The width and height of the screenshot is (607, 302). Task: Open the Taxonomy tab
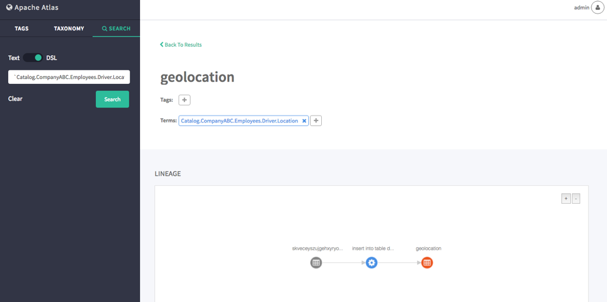(x=69, y=29)
